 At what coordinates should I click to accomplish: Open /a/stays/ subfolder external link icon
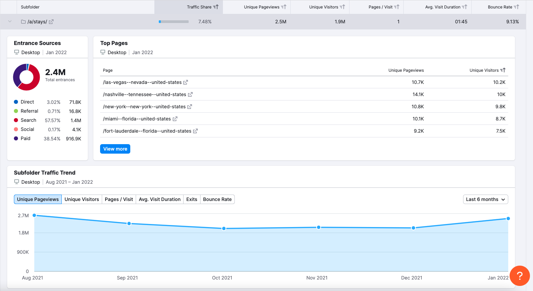tap(51, 22)
